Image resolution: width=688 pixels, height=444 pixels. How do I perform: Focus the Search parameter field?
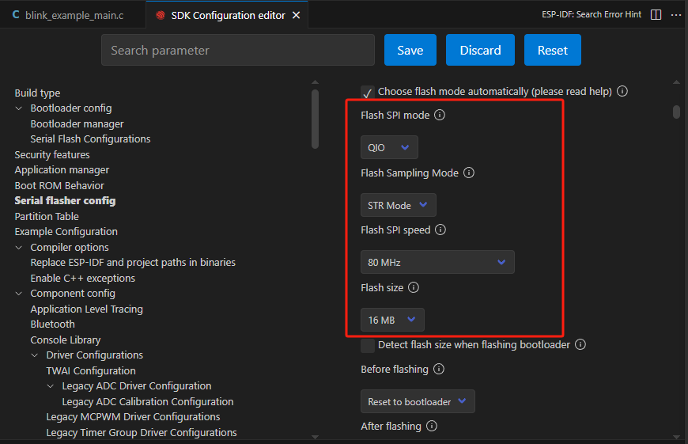[x=238, y=50]
